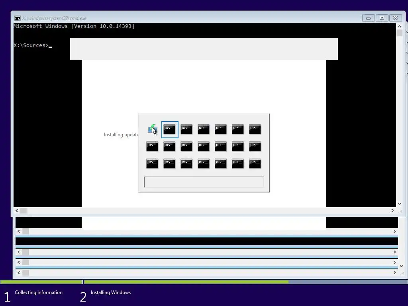Click the front cmd horizontal scroll right arrow
The width and height of the screenshot is (408, 306).
point(392,210)
